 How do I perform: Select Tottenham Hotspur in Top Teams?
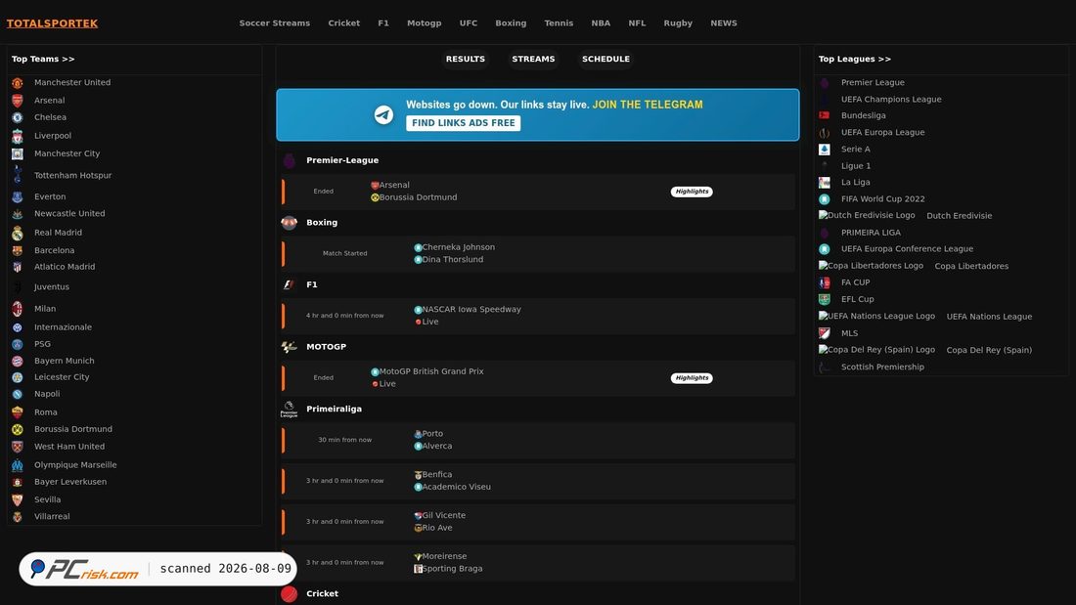coord(72,176)
